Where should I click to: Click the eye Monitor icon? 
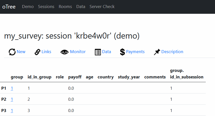[65, 52]
